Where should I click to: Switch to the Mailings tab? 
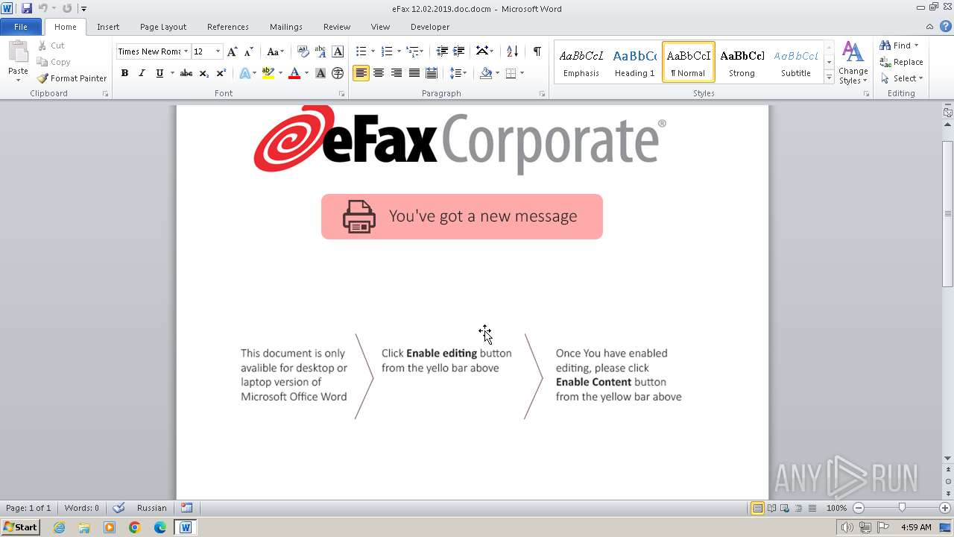(x=286, y=27)
